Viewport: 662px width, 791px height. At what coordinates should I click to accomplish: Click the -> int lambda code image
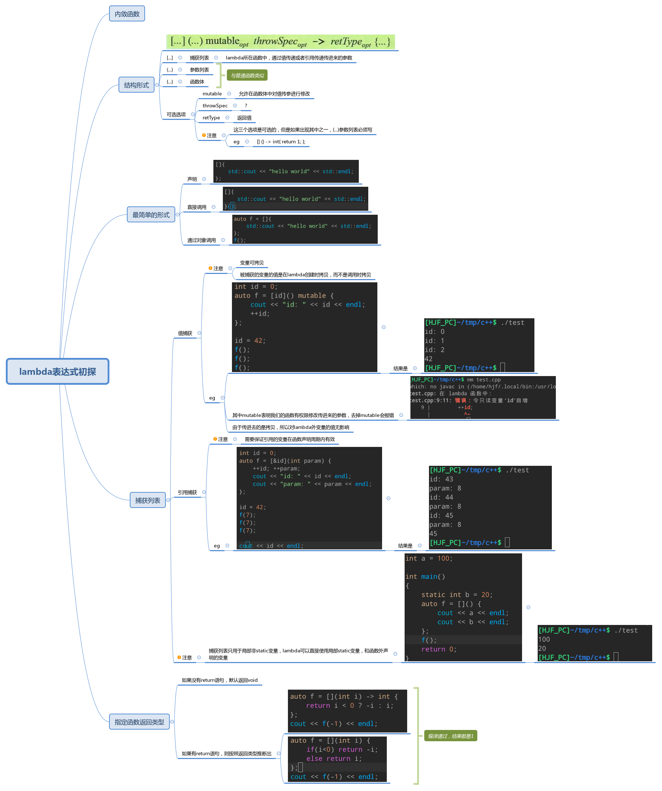(348, 711)
